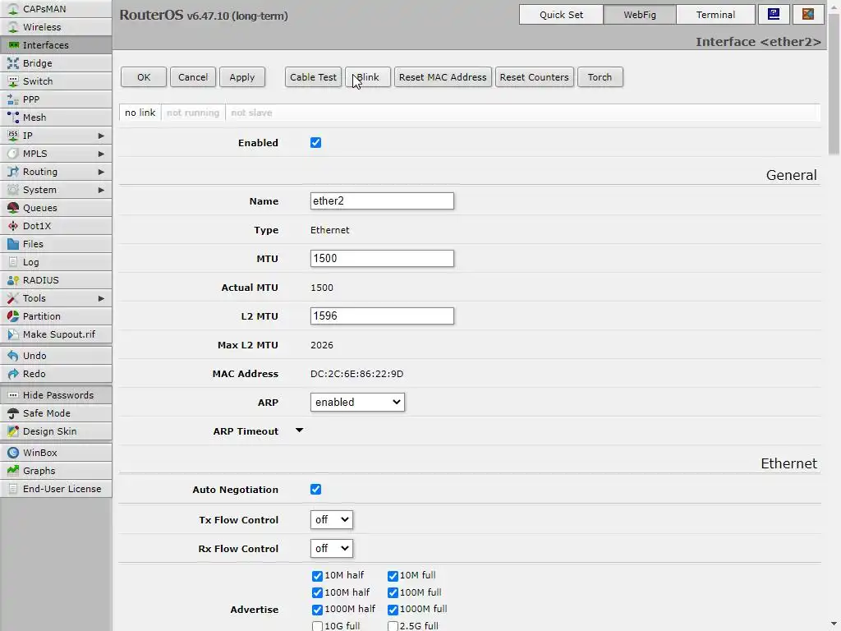This screenshot has height=631, width=841.
Task: Uncheck the 1000M half advertise option
Action: click(x=317, y=610)
